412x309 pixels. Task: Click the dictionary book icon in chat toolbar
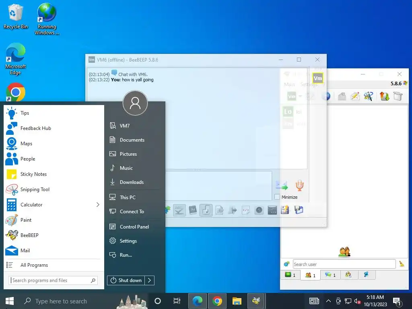pyautogui.click(x=193, y=210)
